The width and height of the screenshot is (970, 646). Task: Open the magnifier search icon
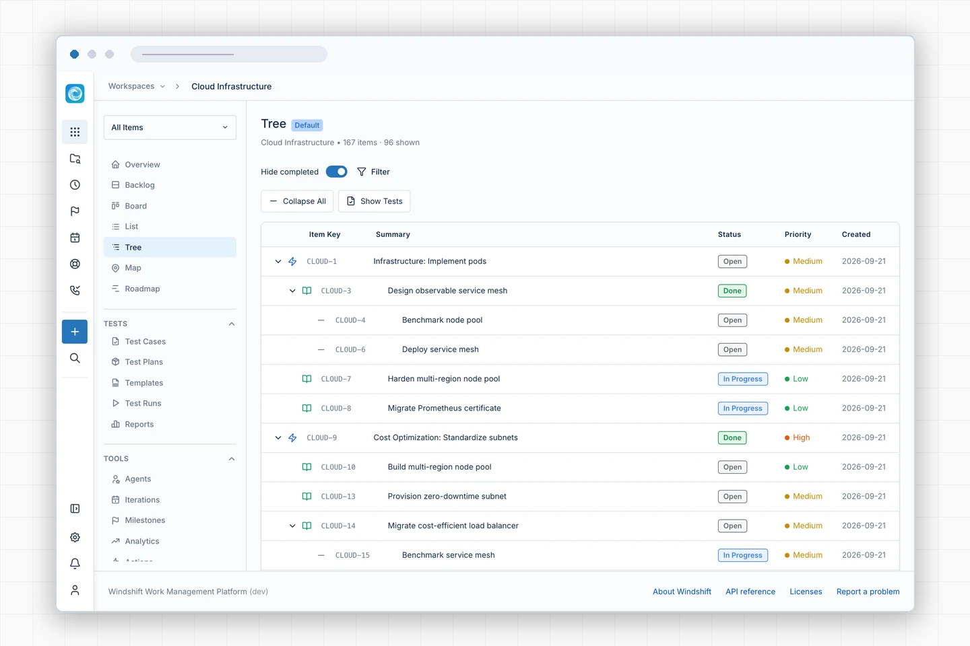[x=75, y=358]
